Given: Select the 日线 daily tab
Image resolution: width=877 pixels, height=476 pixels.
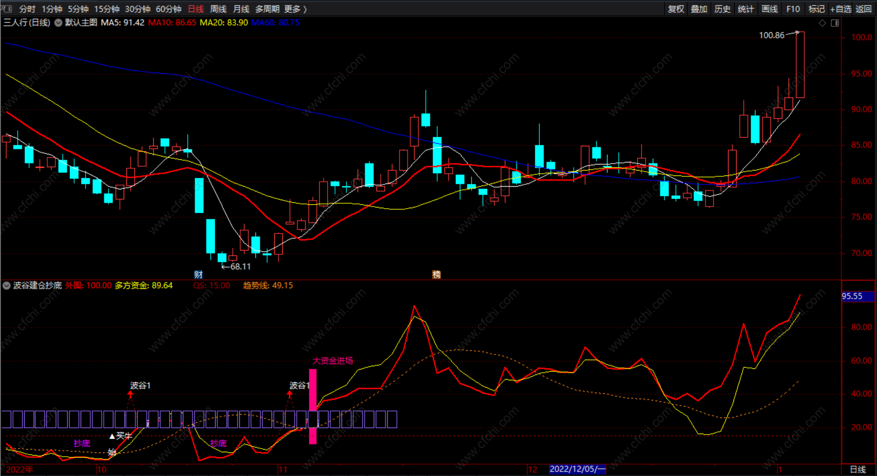Looking at the screenshot, I should 196,9.
